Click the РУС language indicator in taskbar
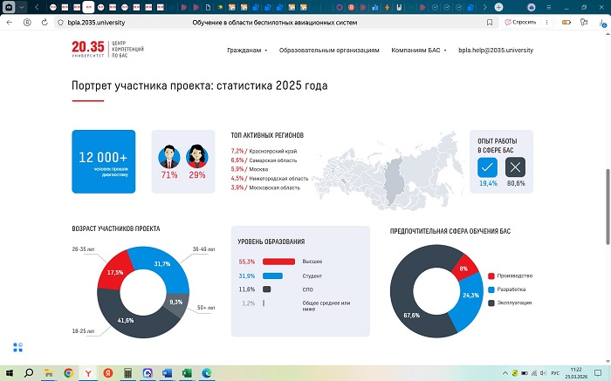This screenshot has height=381, width=611. (555, 373)
